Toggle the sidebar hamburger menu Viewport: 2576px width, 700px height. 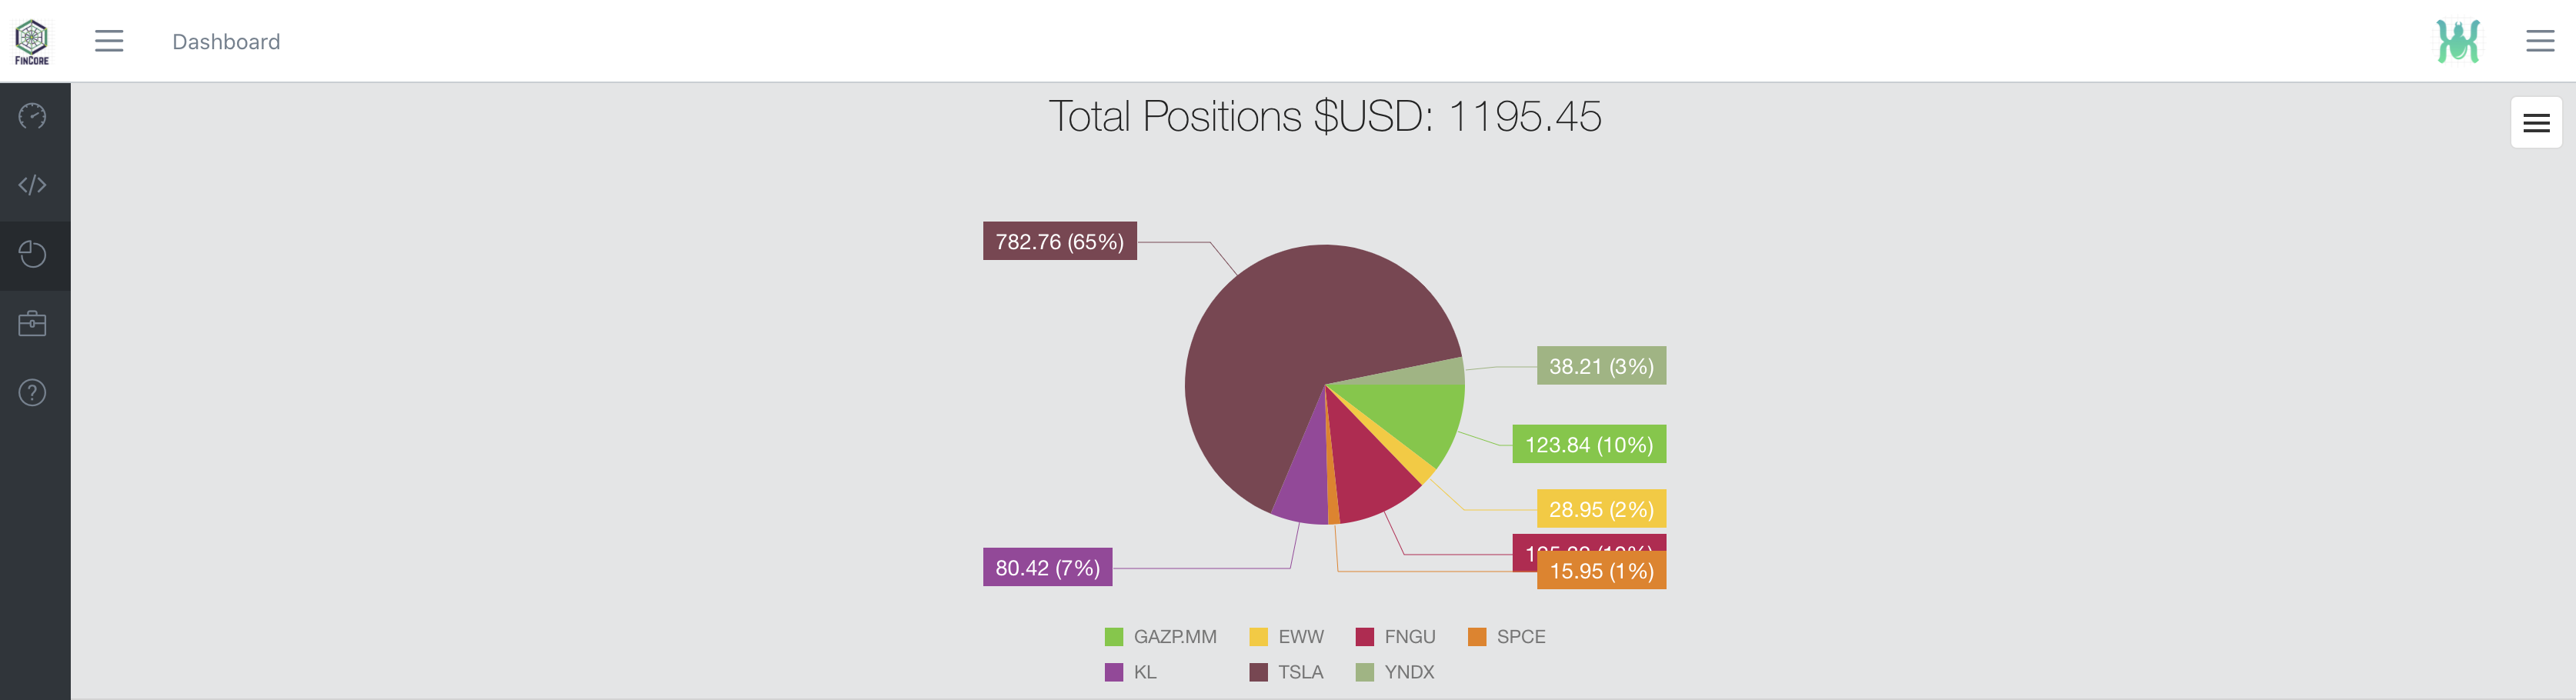109,41
